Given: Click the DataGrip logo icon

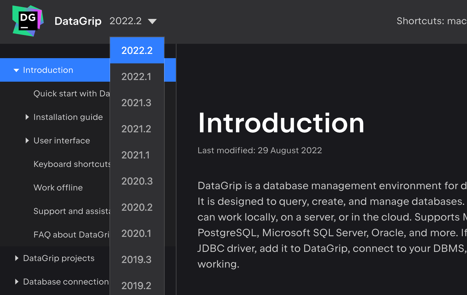Looking at the screenshot, I should click(28, 21).
